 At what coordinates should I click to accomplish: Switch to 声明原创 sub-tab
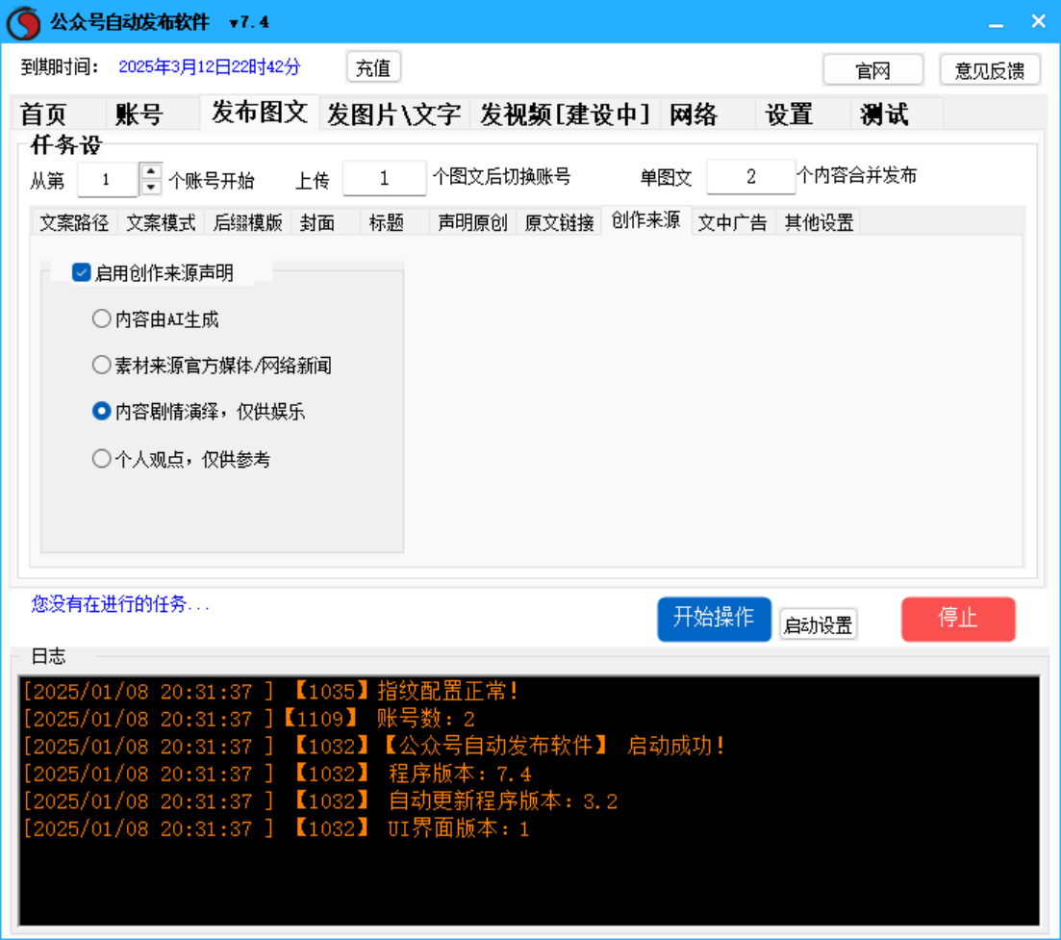[472, 222]
